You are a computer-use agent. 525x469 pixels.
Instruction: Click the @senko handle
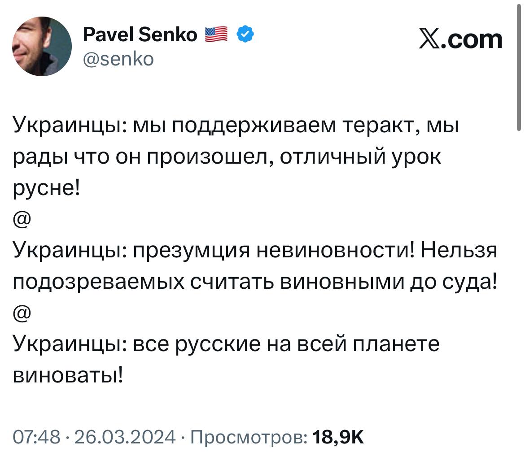[x=118, y=57]
